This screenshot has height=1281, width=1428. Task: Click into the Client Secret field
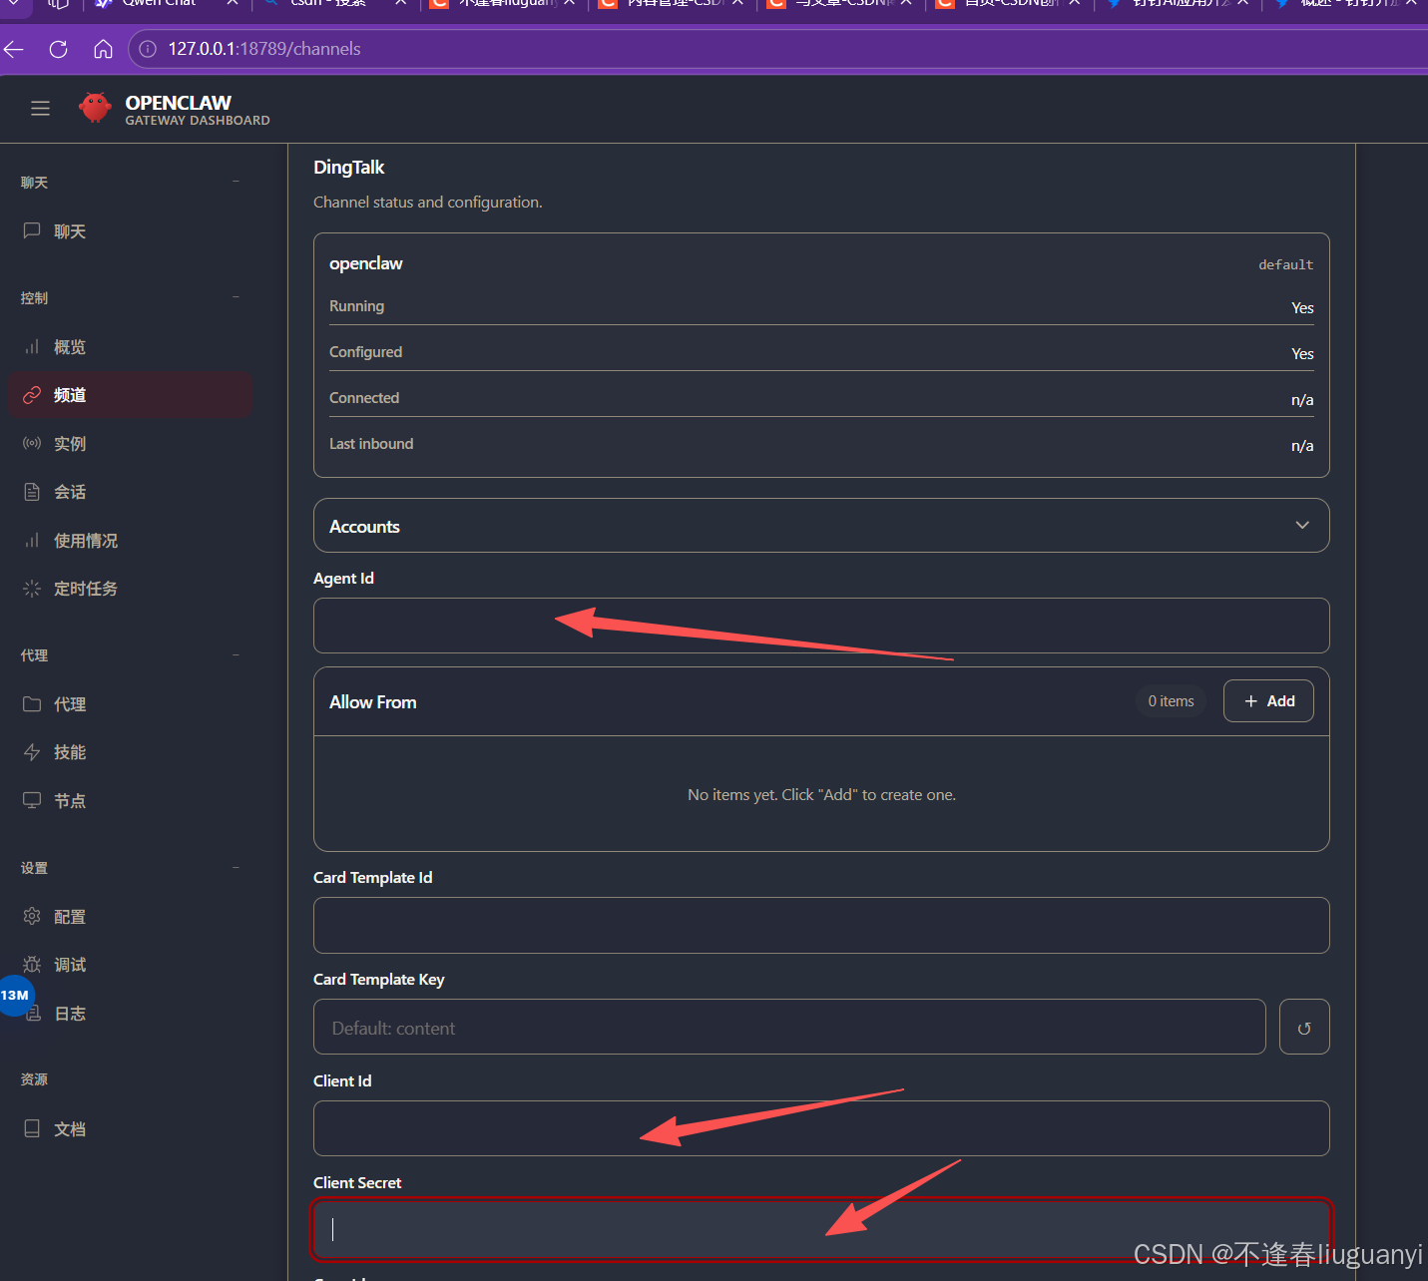point(821,1229)
